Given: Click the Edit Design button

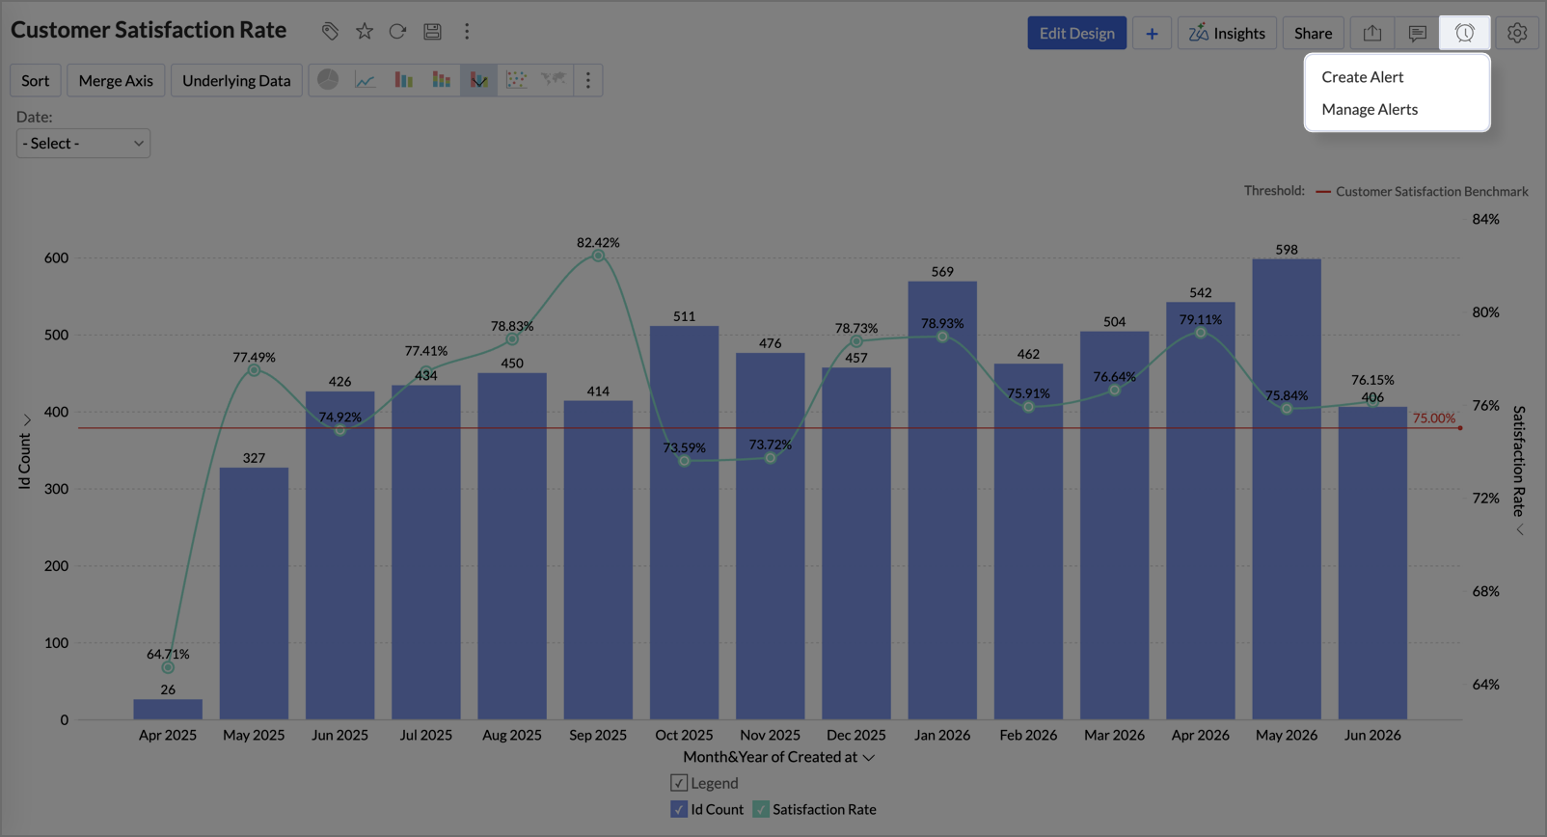Looking at the screenshot, I should 1076,33.
